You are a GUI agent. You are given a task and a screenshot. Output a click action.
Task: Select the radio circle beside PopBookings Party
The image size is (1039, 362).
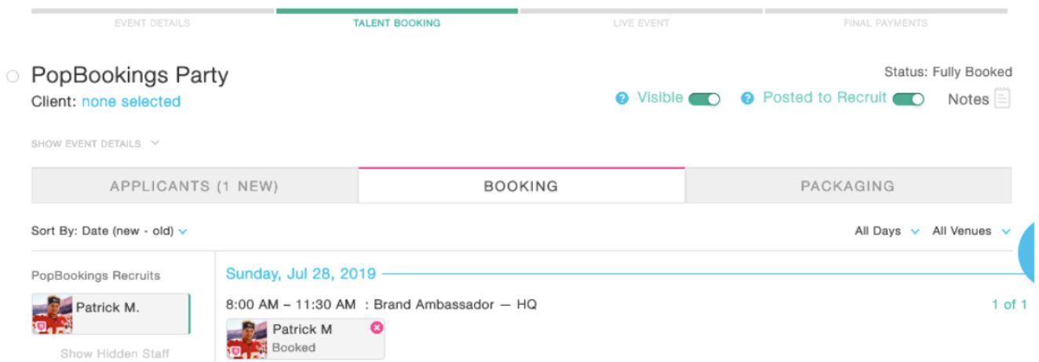[13, 76]
